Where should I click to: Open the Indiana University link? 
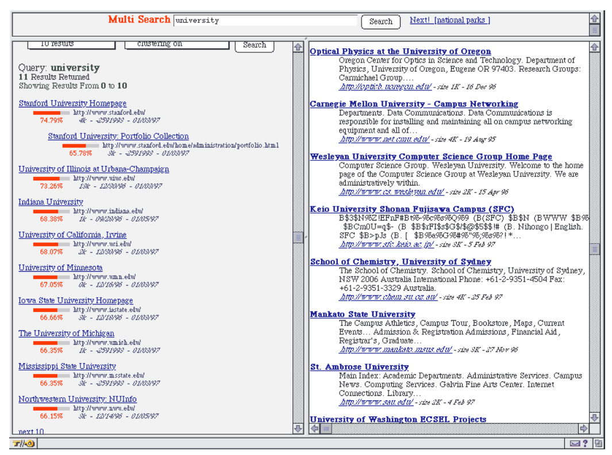[x=51, y=202]
